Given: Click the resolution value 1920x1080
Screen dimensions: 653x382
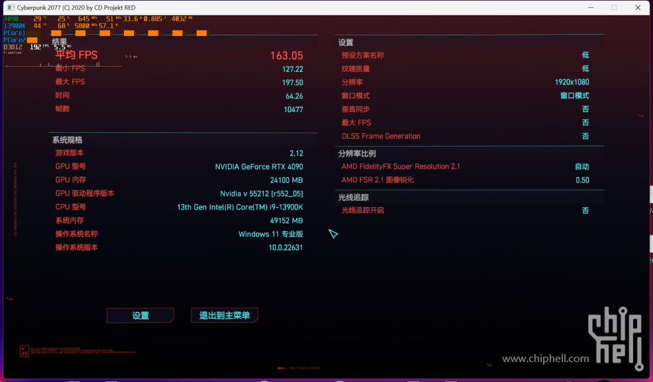Looking at the screenshot, I should [572, 82].
